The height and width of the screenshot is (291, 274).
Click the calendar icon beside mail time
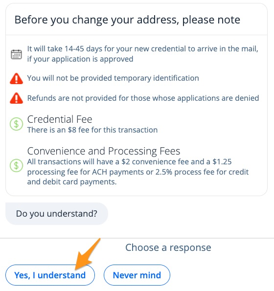point(16,54)
